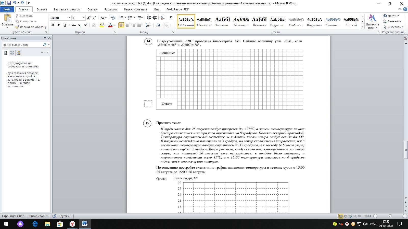The height and width of the screenshot is (229, 408).
Task: Shrink font size with shrink font icon
Action: [94, 18]
